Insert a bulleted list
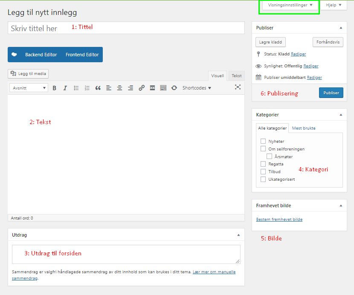Image resolution: width=354 pixels, height=295 pixels. [x=76, y=88]
